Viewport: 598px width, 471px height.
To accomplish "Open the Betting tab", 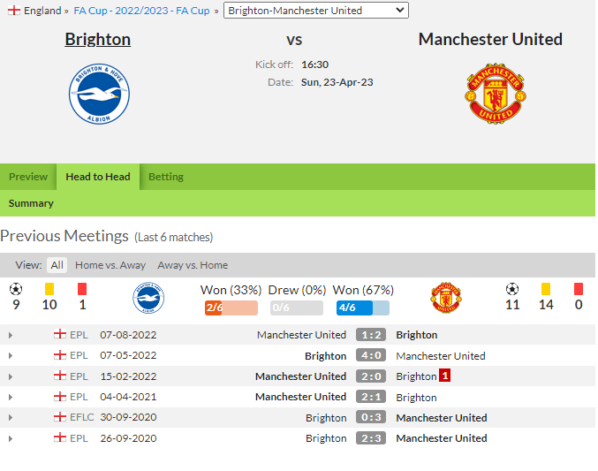I will tap(166, 177).
